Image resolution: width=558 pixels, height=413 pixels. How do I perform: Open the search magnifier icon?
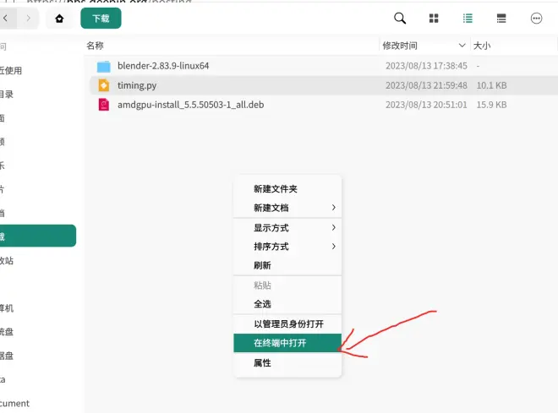tap(400, 18)
